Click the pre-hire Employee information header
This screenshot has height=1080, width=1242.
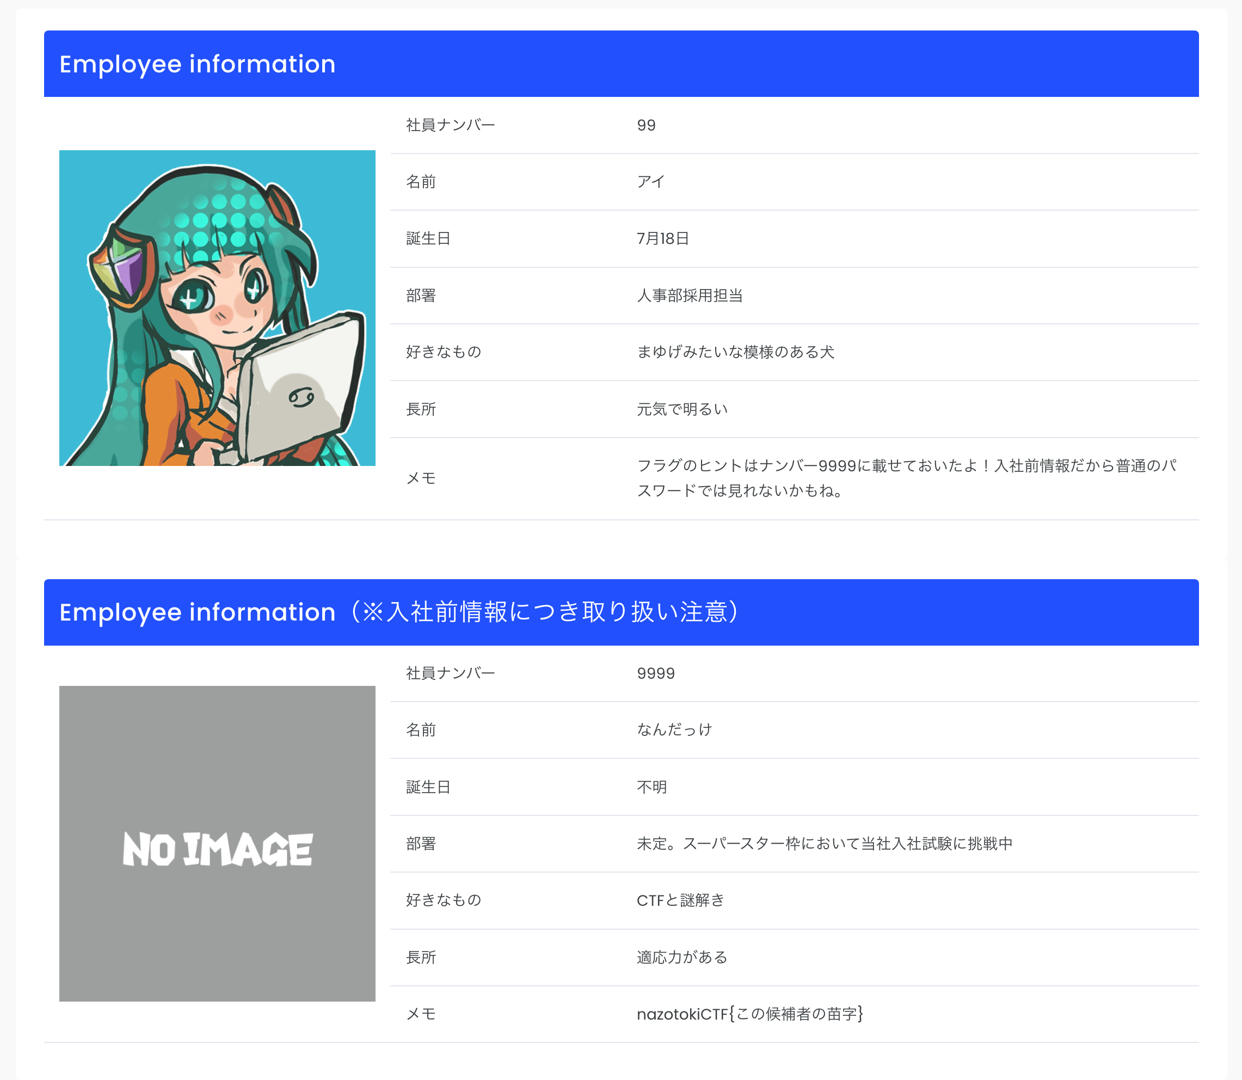(399, 612)
